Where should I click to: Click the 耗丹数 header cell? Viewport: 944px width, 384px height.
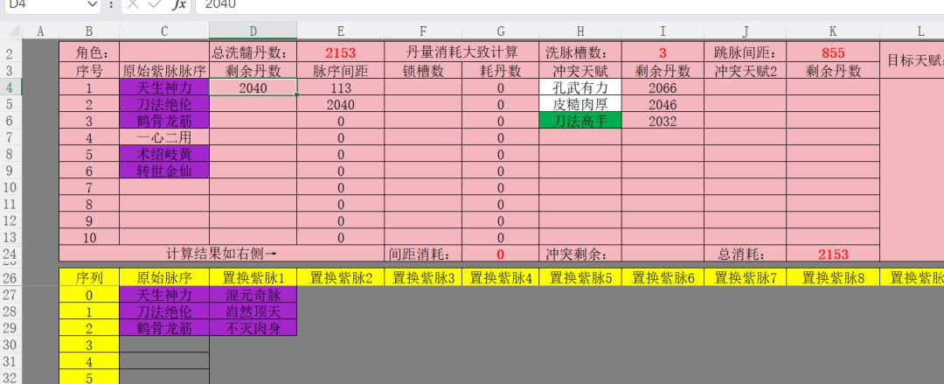500,71
